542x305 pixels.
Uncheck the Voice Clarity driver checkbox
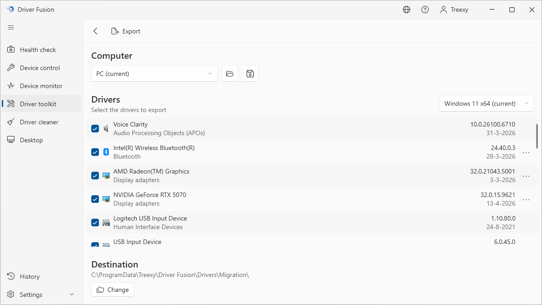point(95,129)
